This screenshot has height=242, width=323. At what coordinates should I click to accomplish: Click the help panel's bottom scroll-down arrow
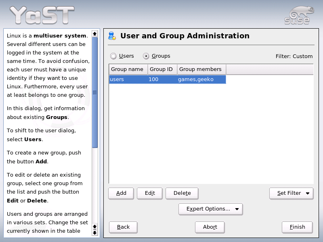click(x=95, y=233)
